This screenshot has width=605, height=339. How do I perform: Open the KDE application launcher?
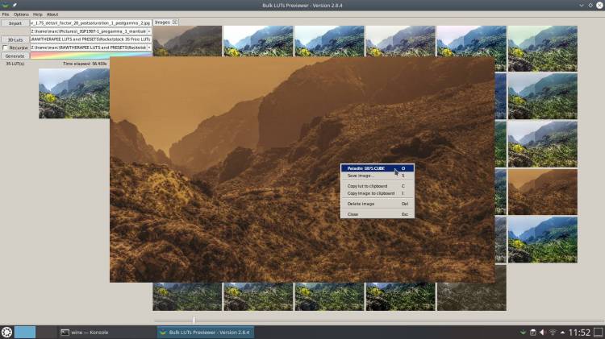[x=6, y=332]
